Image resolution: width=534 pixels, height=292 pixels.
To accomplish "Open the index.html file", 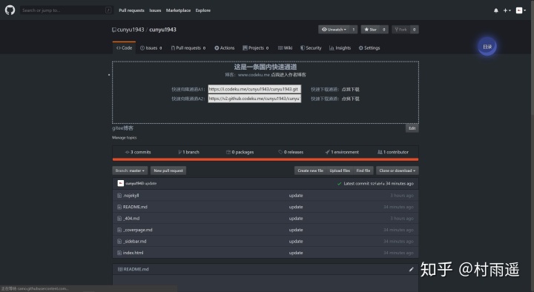I will click(x=133, y=253).
